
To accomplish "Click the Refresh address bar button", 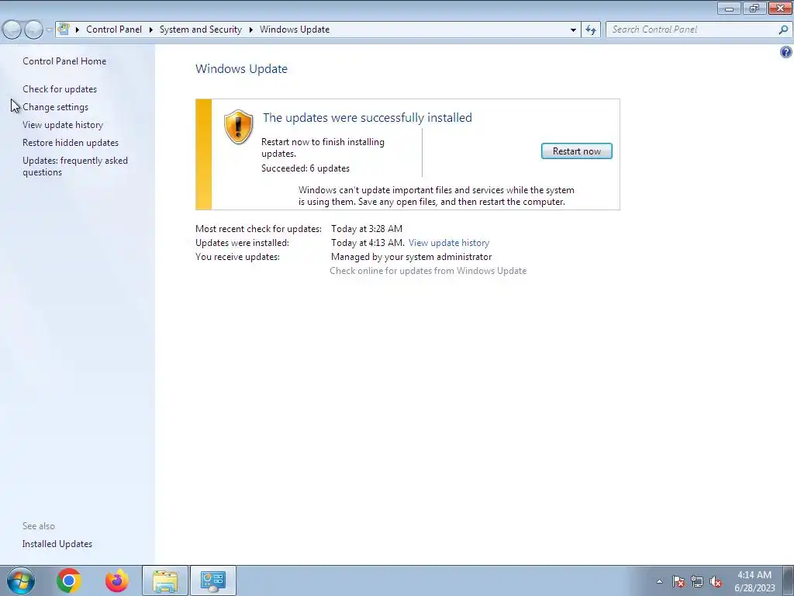I will 591,30.
